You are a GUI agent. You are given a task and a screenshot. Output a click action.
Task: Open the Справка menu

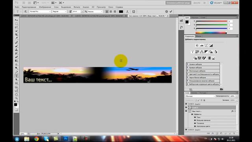(x=119, y=7)
